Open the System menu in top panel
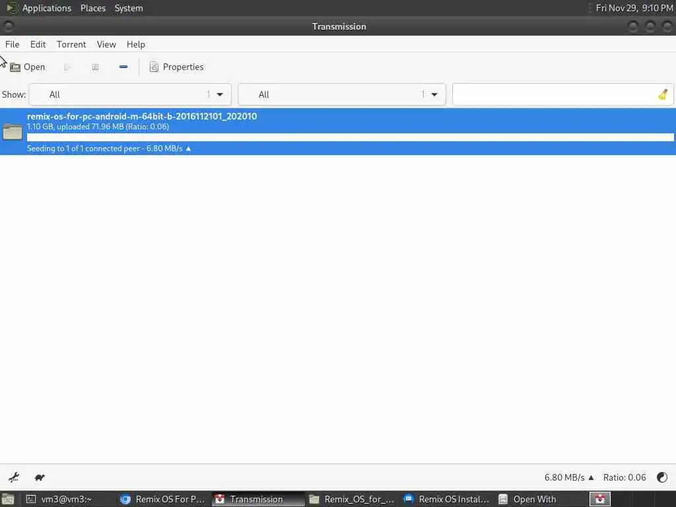This screenshot has height=507, width=676. click(129, 8)
